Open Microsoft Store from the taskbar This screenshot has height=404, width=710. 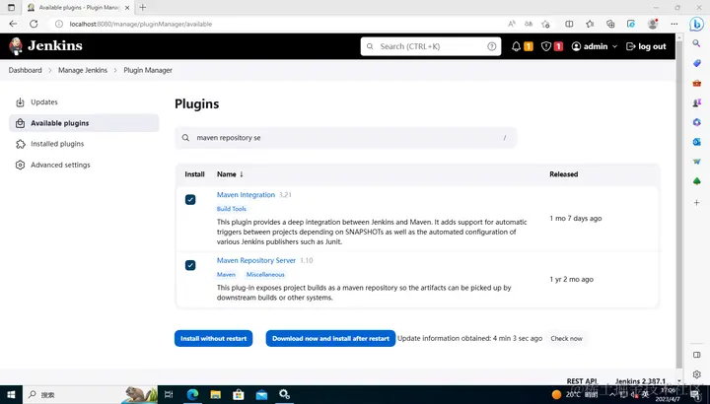(x=239, y=395)
